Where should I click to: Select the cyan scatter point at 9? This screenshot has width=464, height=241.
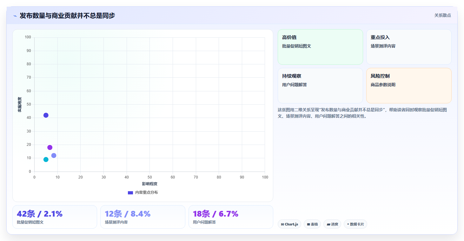click(x=46, y=160)
